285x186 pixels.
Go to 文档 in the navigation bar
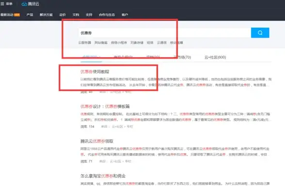click(x=76, y=15)
